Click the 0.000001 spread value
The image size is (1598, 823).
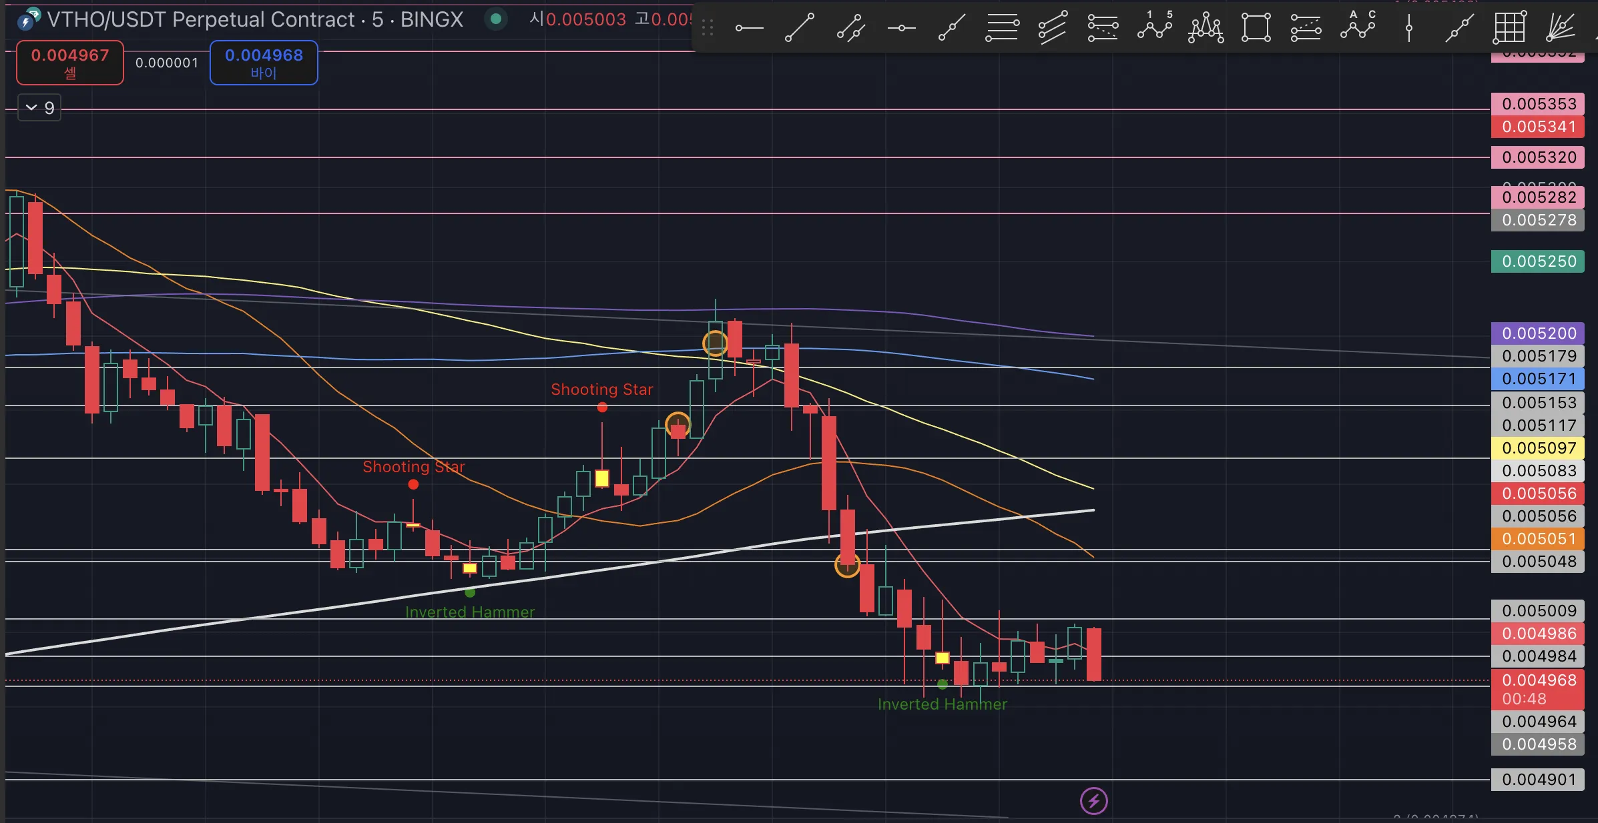coord(167,63)
